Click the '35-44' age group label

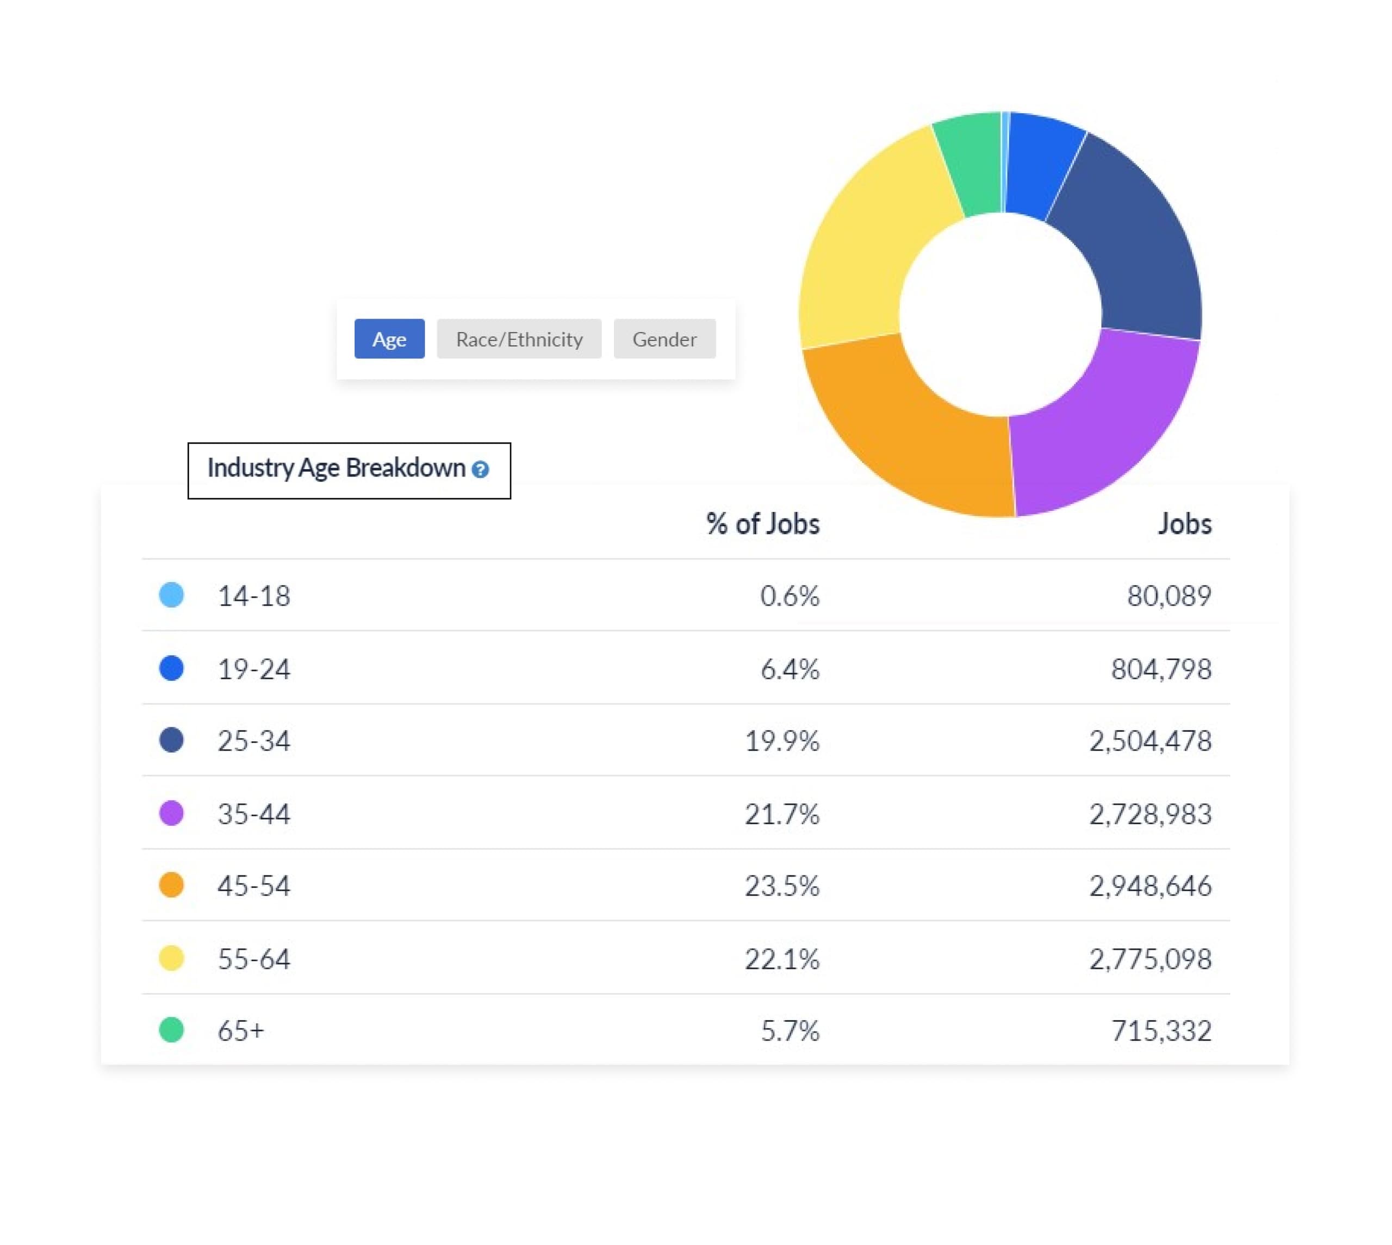pyautogui.click(x=254, y=814)
